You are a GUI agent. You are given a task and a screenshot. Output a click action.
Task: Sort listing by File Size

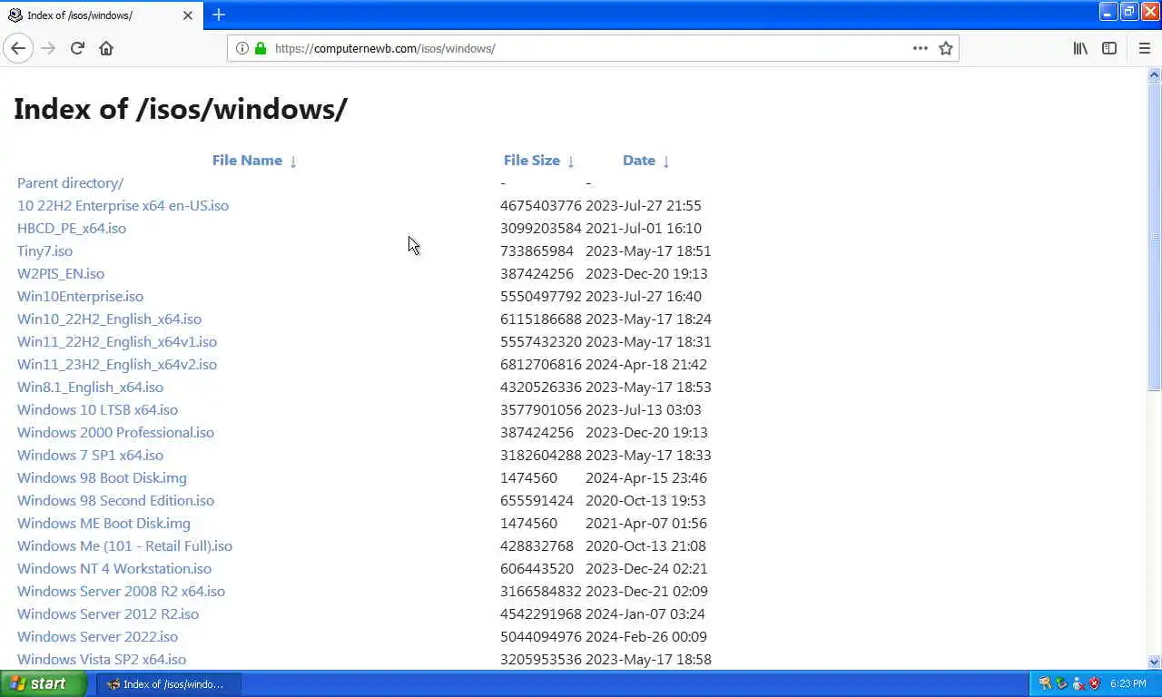pyautogui.click(x=532, y=160)
